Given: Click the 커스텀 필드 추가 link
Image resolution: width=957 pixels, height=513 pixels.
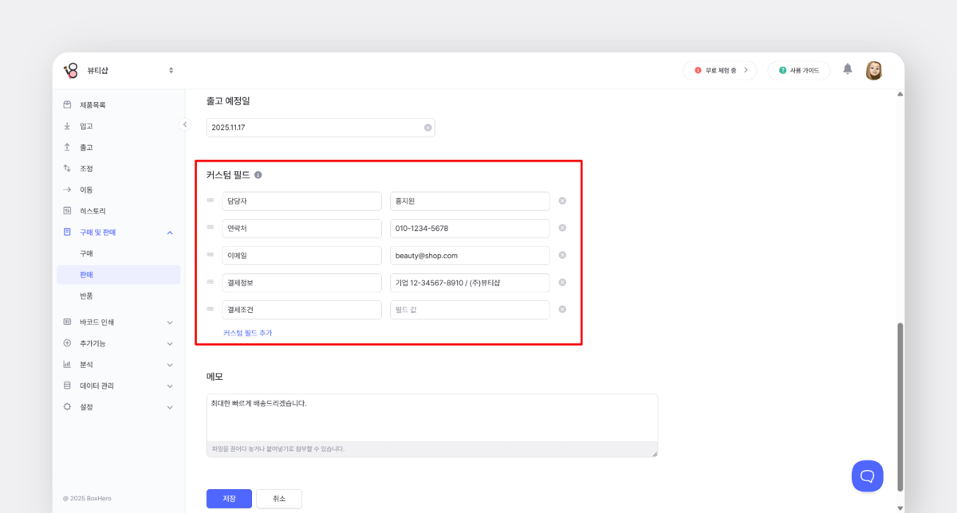Looking at the screenshot, I should (247, 332).
